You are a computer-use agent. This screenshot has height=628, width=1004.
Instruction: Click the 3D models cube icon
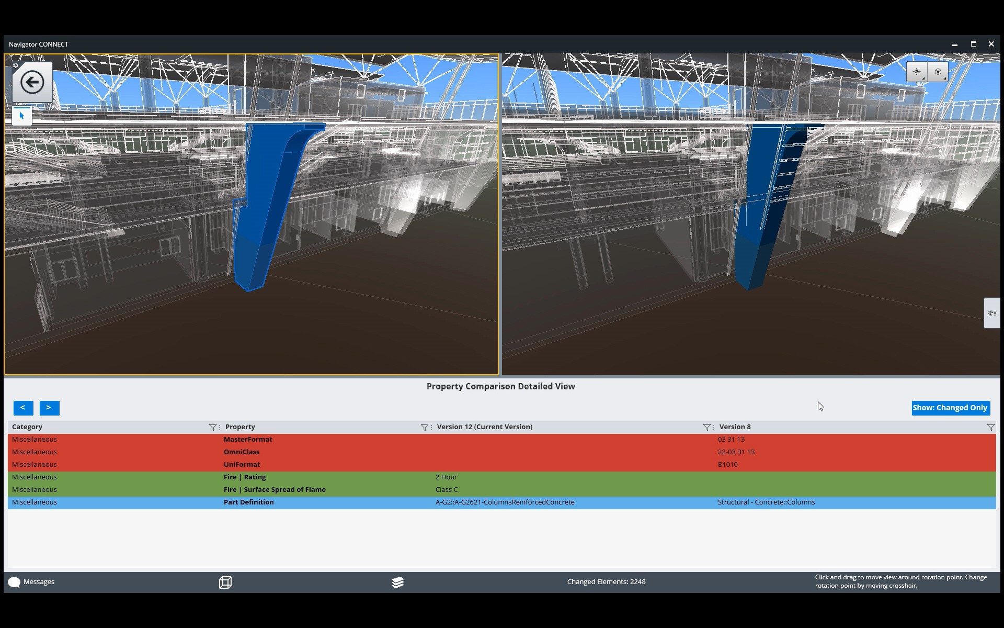225,582
